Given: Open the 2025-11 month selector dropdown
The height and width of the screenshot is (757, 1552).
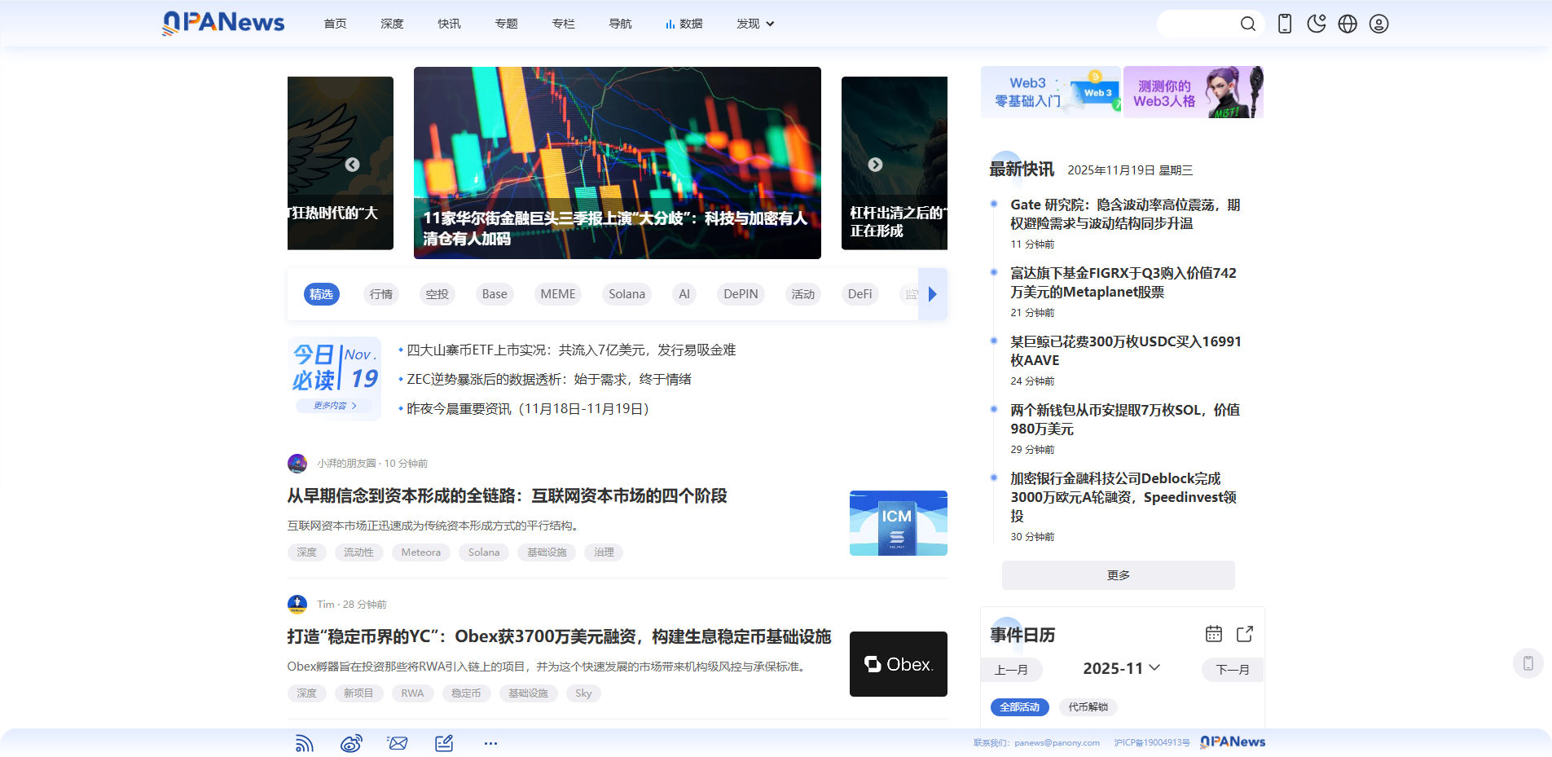Looking at the screenshot, I should [1121, 668].
